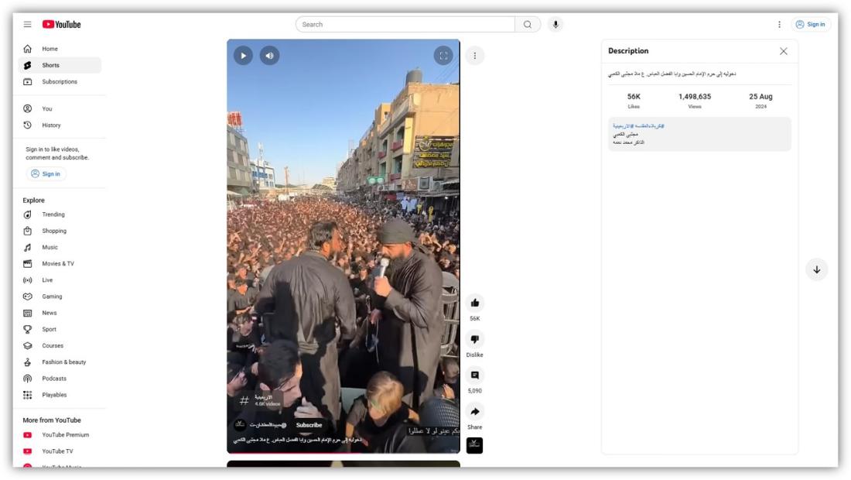Enter fullscreen on the Short
Image resolution: width=851 pixels, height=480 pixels.
(443, 56)
